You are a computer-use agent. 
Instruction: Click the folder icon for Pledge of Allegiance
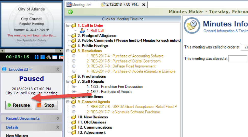point(73,36)
